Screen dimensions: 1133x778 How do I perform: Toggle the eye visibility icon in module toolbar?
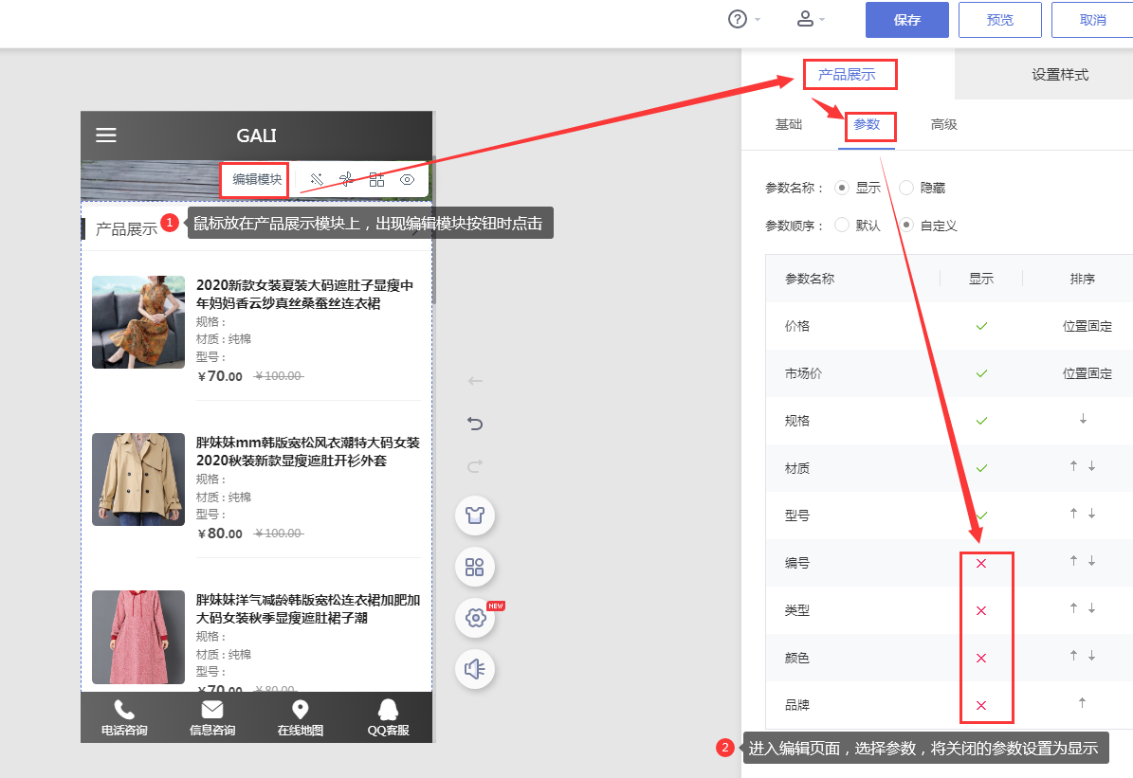pos(408,179)
